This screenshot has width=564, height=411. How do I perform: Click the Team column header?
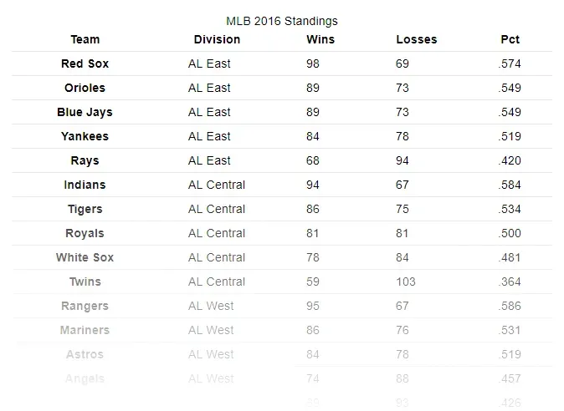[x=85, y=39]
